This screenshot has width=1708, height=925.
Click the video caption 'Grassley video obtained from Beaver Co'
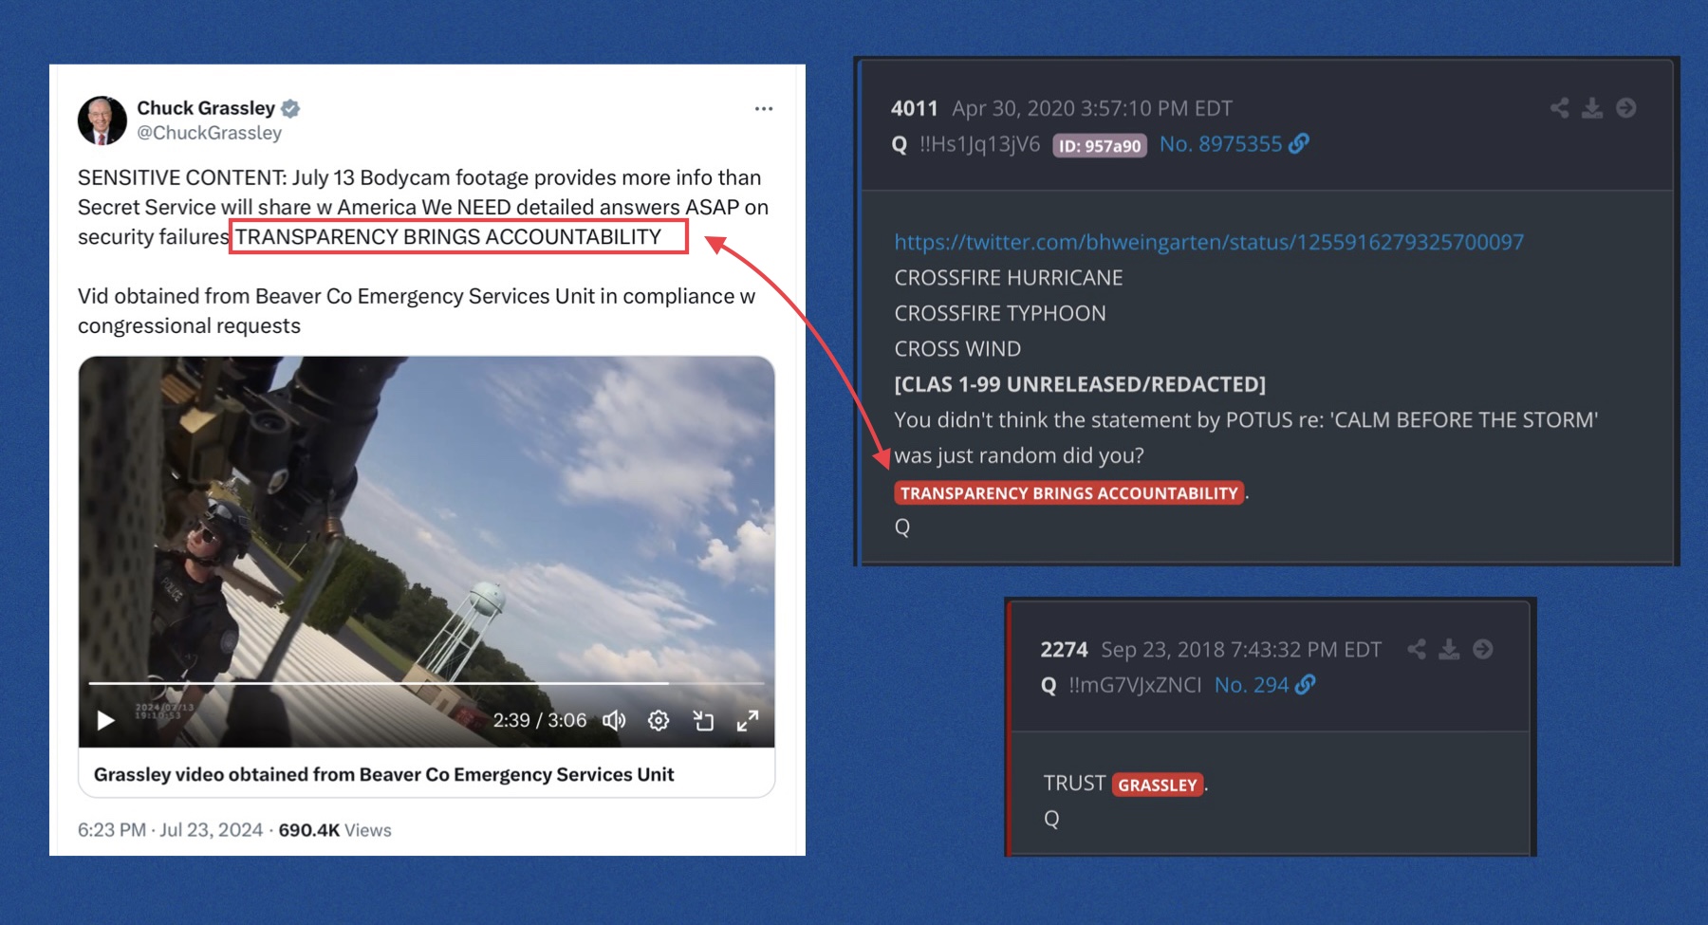pyautogui.click(x=384, y=774)
